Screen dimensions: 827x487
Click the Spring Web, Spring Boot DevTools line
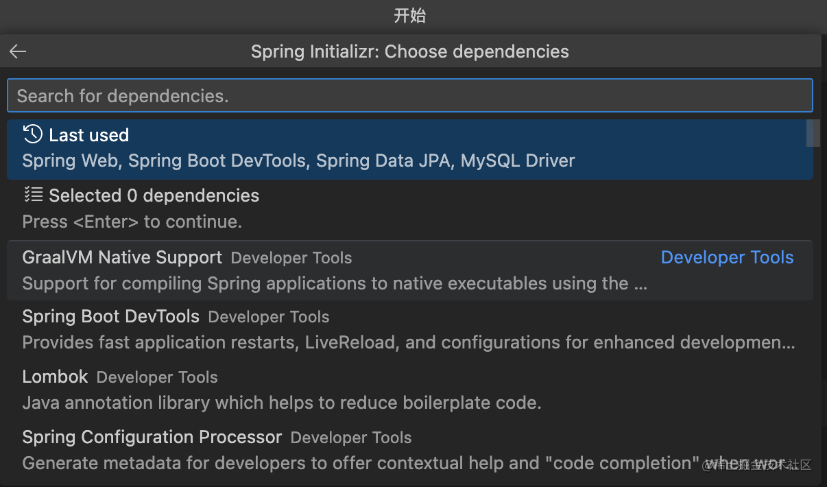click(298, 161)
